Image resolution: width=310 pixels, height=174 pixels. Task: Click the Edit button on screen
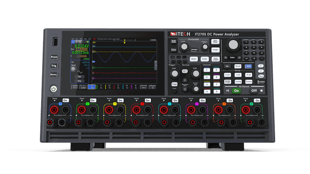coord(79,77)
